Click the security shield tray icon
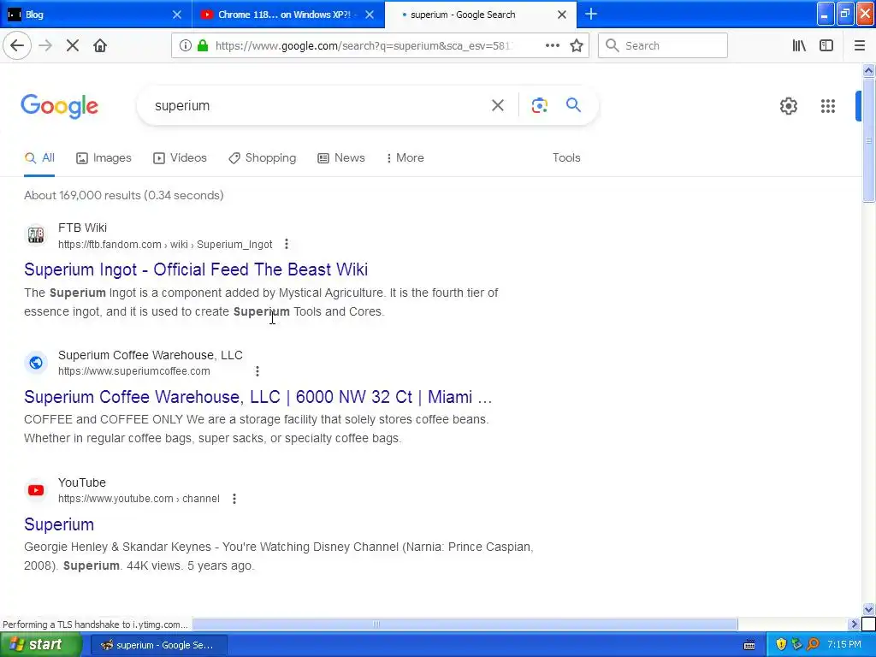Image resolution: width=876 pixels, height=657 pixels. [x=781, y=645]
